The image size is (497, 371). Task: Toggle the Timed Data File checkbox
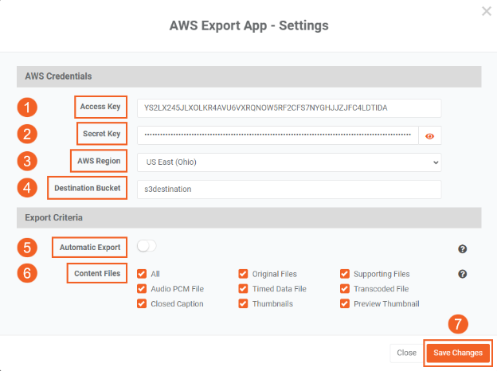243,289
